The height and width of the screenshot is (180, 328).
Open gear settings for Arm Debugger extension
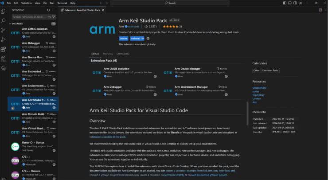click(x=55, y=51)
